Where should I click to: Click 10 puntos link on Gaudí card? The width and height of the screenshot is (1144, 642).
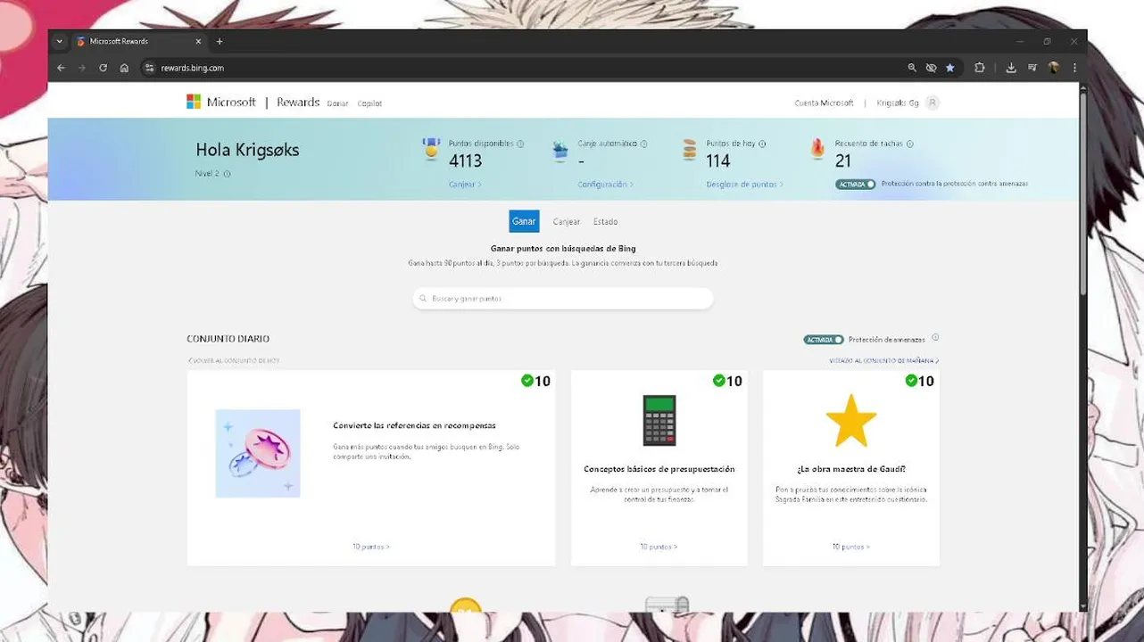coord(850,547)
